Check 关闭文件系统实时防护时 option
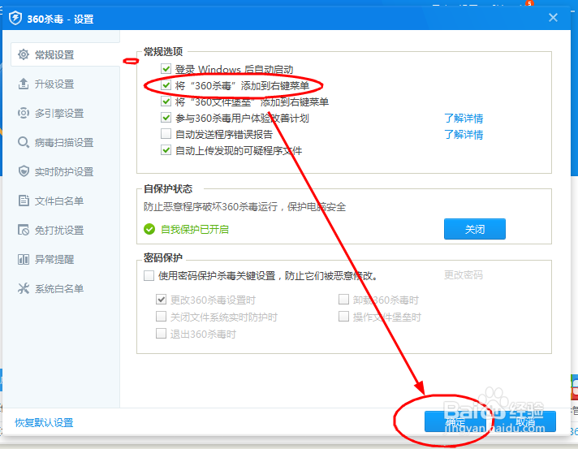This screenshot has width=578, height=449. (161, 317)
